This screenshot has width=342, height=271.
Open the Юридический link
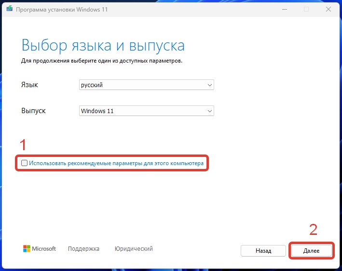[134, 248]
